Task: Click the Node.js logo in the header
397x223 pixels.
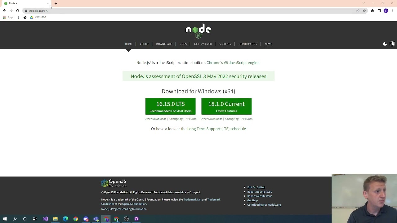Action: point(198,31)
